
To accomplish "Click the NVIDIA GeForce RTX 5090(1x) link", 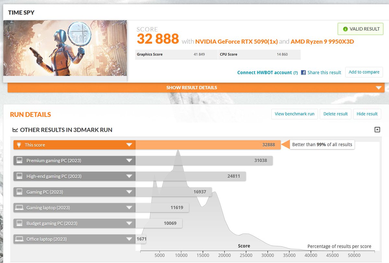I will point(237,41).
